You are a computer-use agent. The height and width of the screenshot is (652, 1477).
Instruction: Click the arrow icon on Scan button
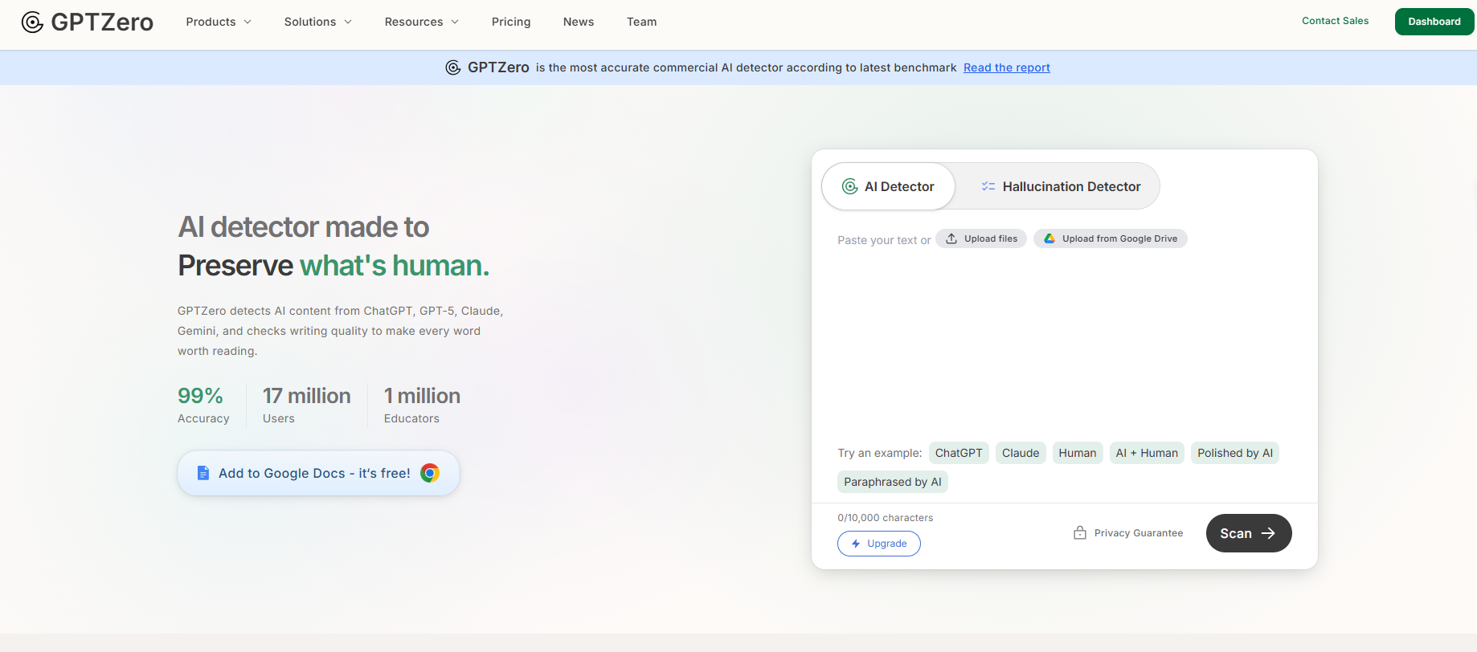pos(1268,533)
